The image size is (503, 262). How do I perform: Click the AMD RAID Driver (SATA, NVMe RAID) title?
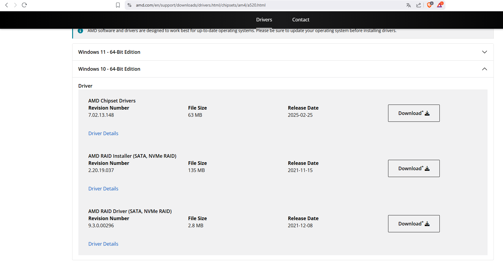130,211
